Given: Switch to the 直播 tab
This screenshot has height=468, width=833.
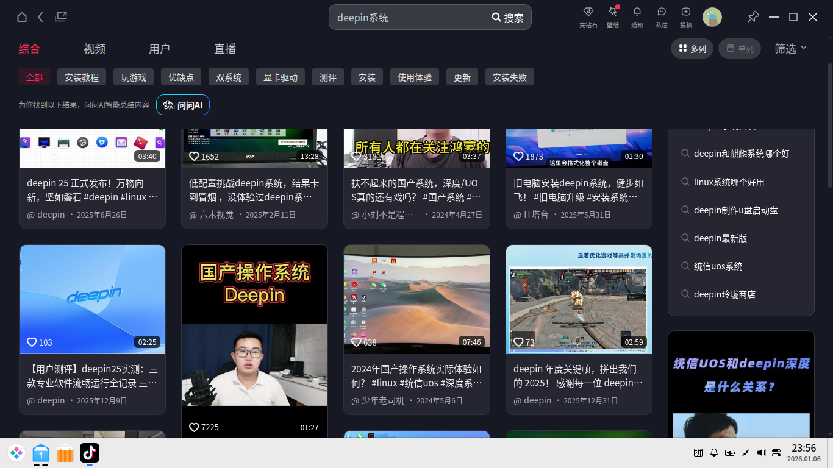Looking at the screenshot, I should (x=225, y=49).
